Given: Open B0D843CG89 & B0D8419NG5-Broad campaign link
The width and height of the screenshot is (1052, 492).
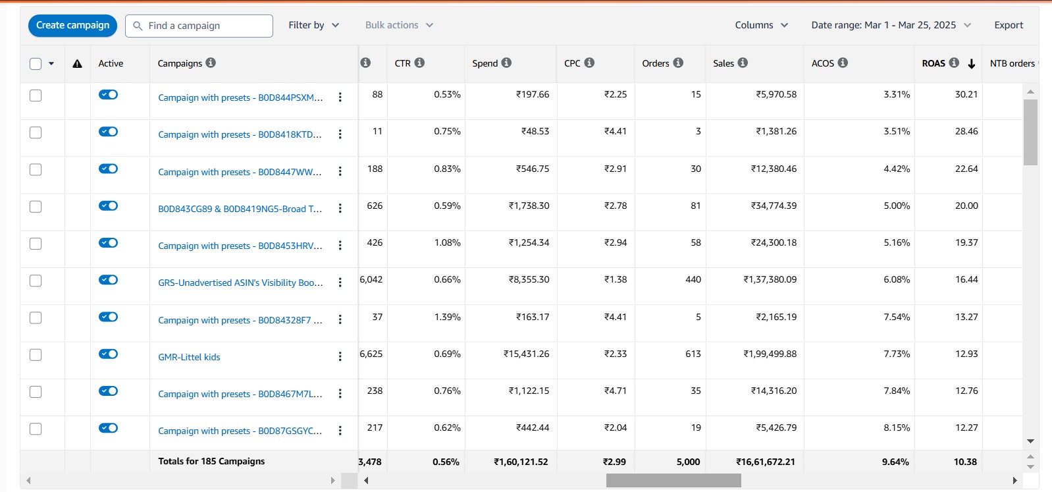Looking at the screenshot, I should pyautogui.click(x=240, y=209).
